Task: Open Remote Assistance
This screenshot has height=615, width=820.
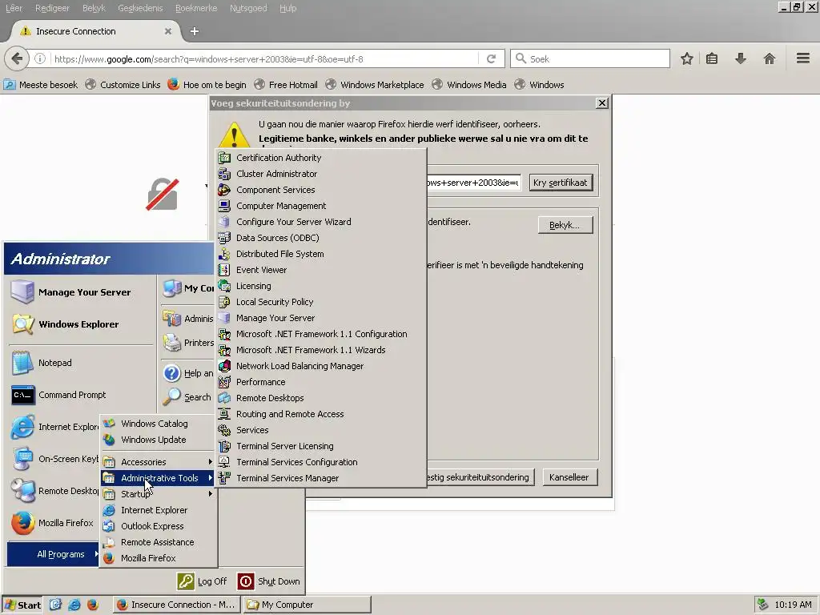Action: click(158, 542)
